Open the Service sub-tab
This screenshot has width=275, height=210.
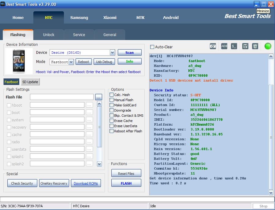tap(79, 35)
